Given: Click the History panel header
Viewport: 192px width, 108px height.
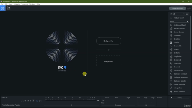Looking at the screenshot, I should 180,97.
